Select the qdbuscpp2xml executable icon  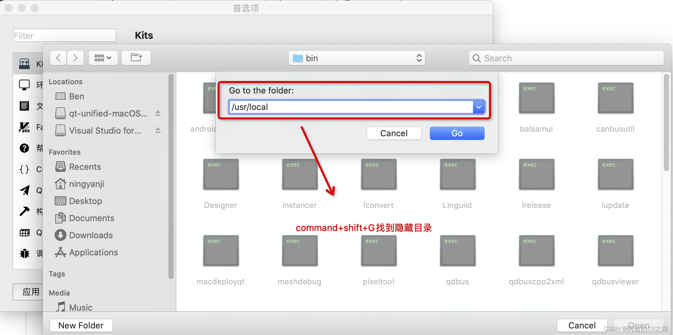pos(536,251)
